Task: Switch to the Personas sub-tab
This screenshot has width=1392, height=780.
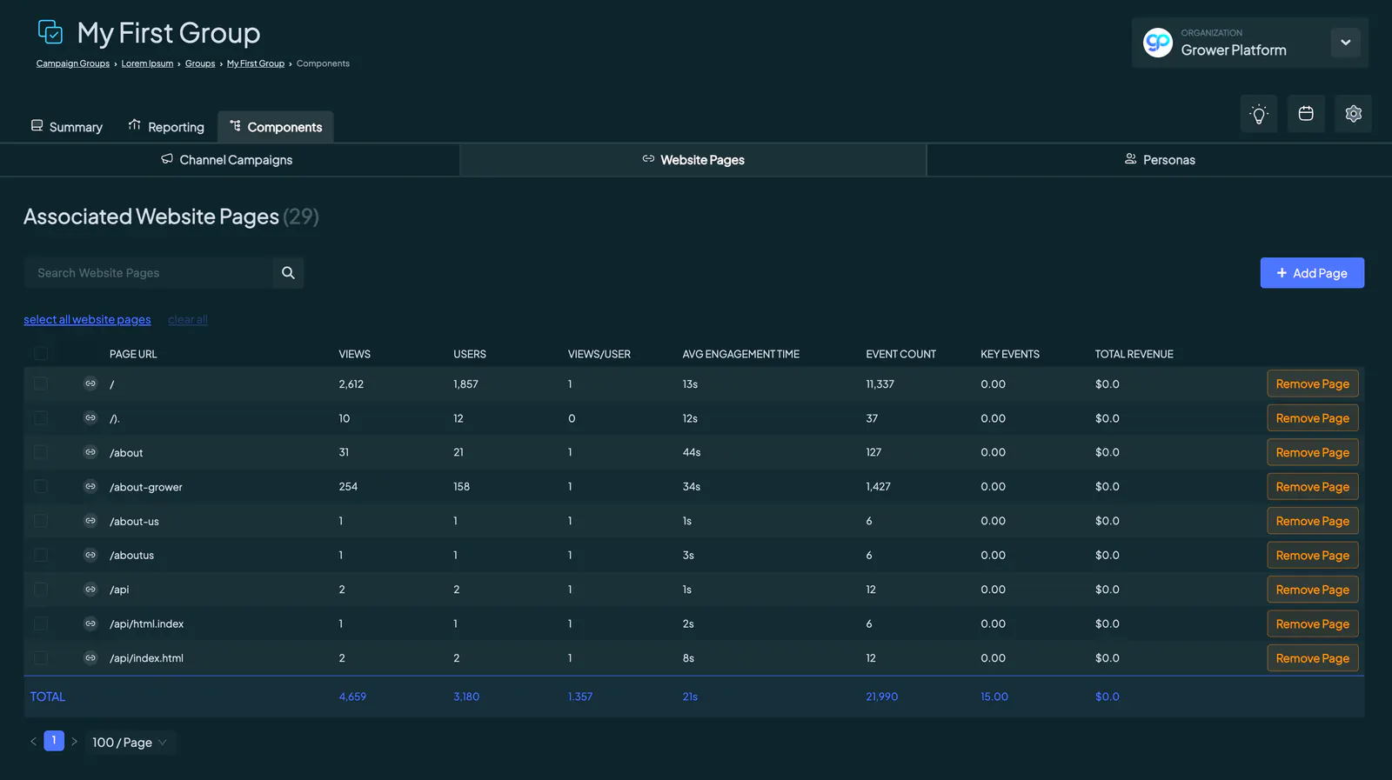Action: [1160, 160]
